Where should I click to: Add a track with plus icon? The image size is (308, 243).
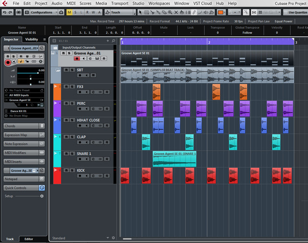tap(108, 41)
